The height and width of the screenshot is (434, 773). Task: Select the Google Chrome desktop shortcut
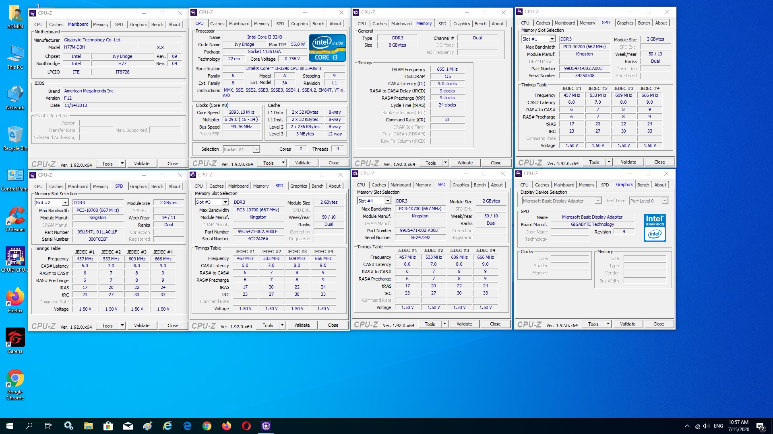(15, 385)
